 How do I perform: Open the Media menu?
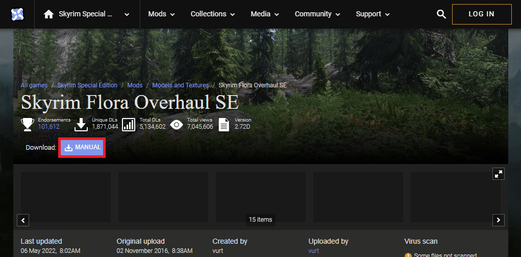point(265,14)
